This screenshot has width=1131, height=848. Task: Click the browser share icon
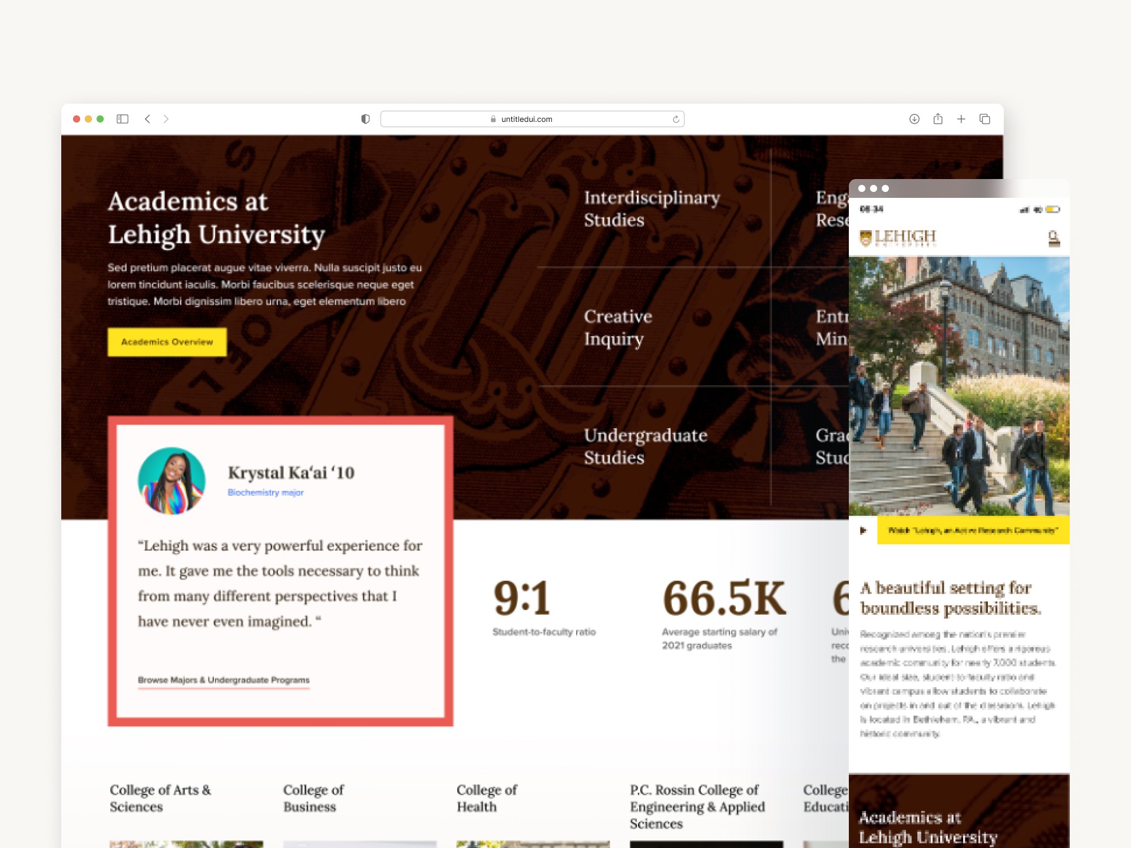[938, 119]
